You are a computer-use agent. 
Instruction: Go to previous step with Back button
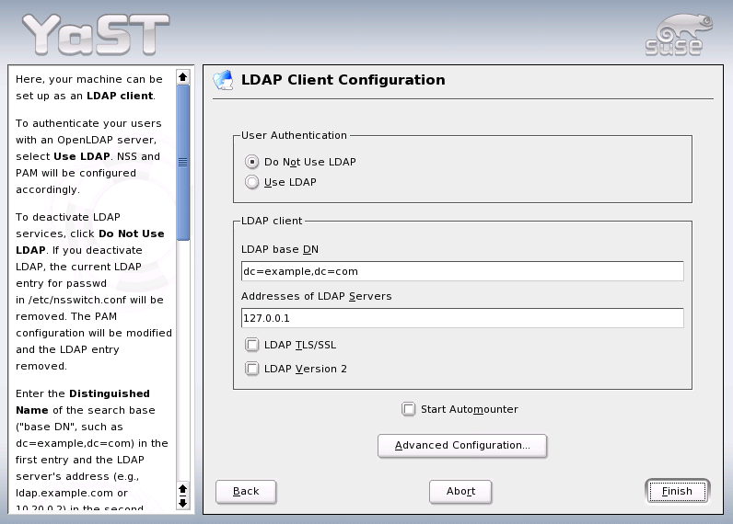[246, 491]
